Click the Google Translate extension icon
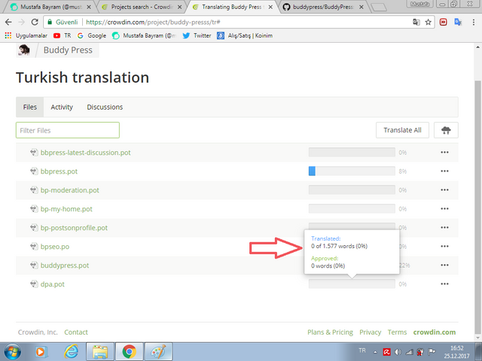The width and height of the screenshot is (482, 361). click(458, 22)
